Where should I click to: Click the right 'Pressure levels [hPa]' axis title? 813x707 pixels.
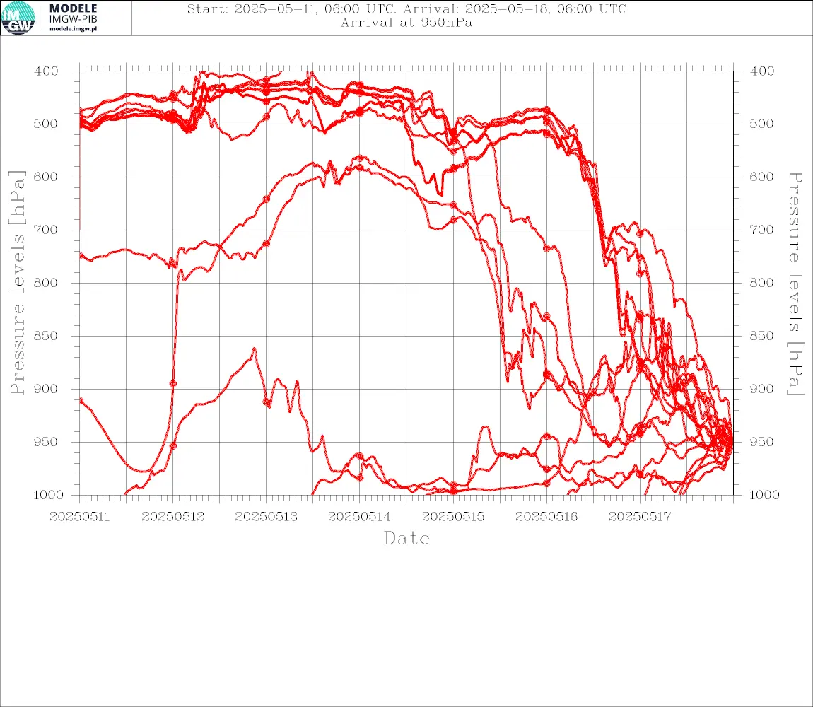[x=795, y=284]
